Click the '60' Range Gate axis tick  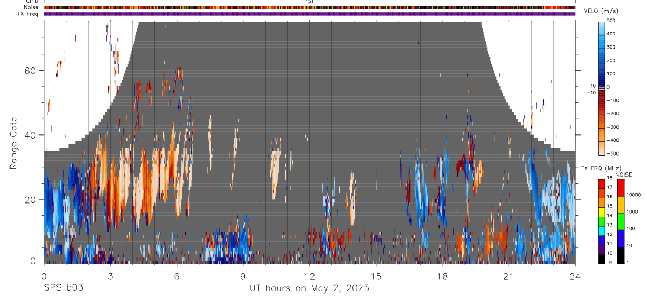(30, 70)
